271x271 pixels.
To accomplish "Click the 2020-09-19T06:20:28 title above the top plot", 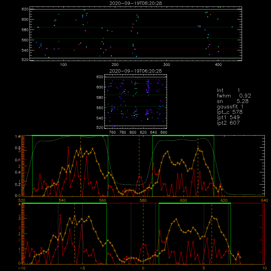I will pyautogui.click(x=135, y=3).
